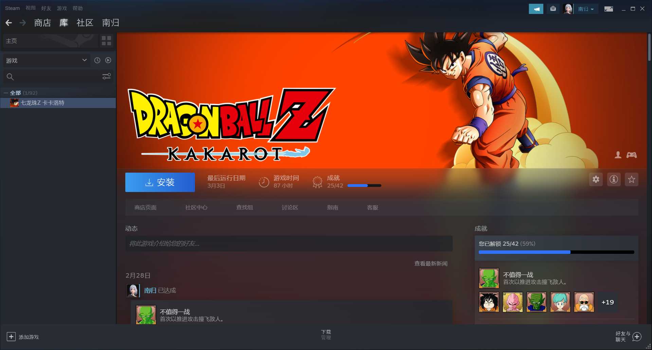
Task: Open the 视图 menu
Action: (x=31, y=8)
